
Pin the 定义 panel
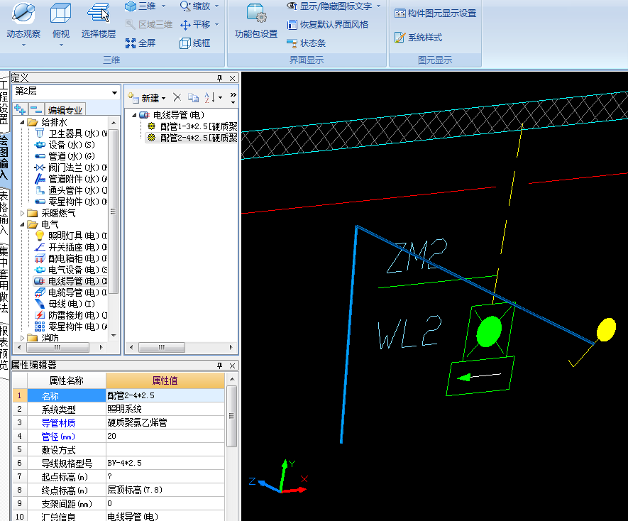[219, 78]
